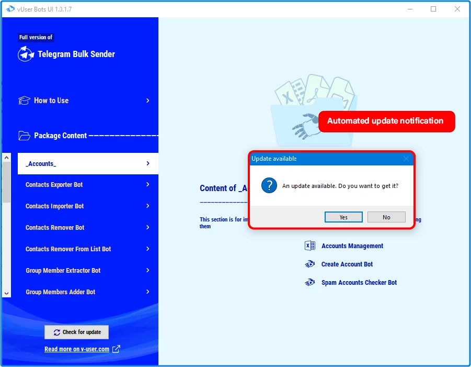
Task: Click the Full version of label
Action: (x=36, y=37)
